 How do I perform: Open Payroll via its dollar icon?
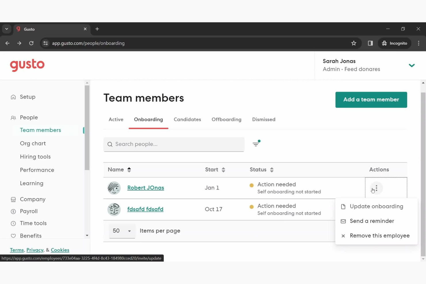click(x=13, y=211)
